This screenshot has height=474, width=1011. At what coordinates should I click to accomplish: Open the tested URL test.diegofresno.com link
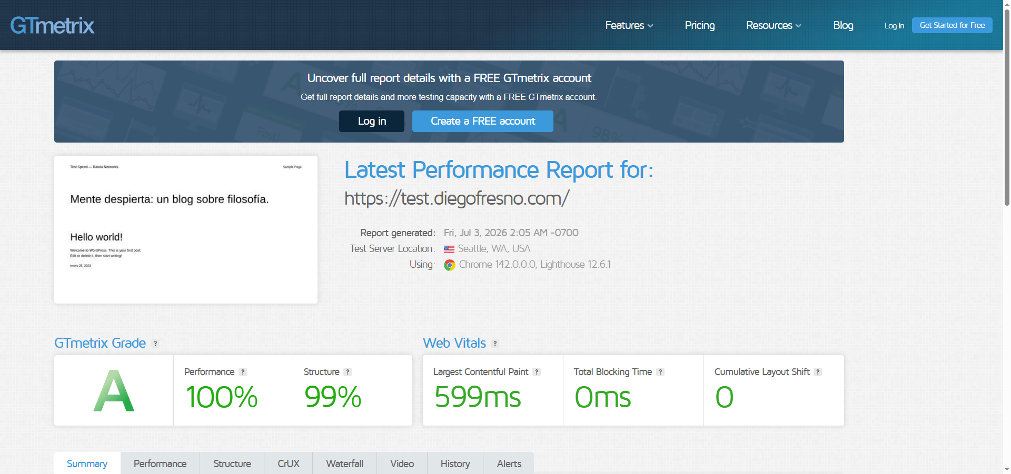[x=457, y=198]
